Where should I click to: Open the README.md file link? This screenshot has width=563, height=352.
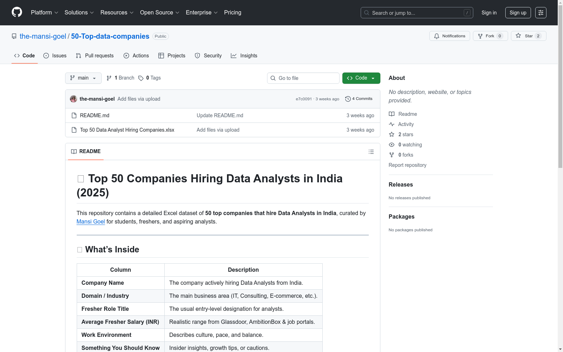pos(95,115)
